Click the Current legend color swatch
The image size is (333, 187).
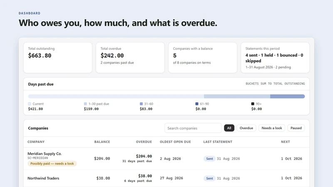tap(30, 104)
